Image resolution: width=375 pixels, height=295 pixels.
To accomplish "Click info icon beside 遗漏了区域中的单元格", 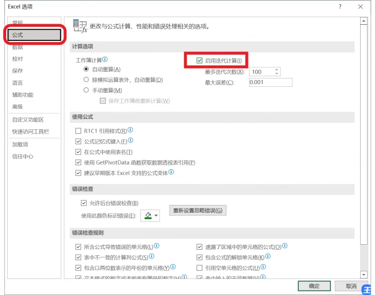I will (x=285, y=246).
